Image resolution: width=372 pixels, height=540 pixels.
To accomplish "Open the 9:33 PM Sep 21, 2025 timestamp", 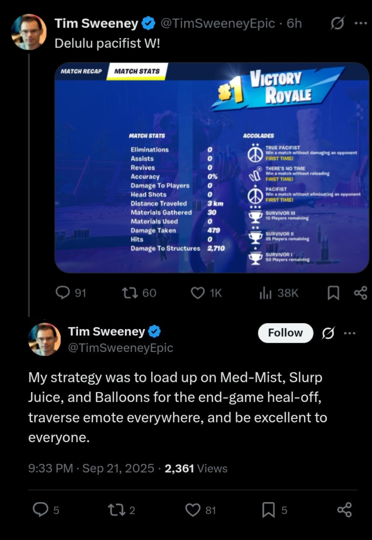I will click(x=91, y=468).
